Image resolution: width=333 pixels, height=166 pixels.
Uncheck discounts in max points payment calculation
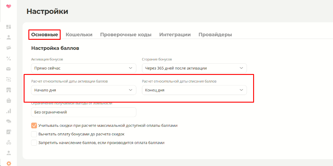34,125
